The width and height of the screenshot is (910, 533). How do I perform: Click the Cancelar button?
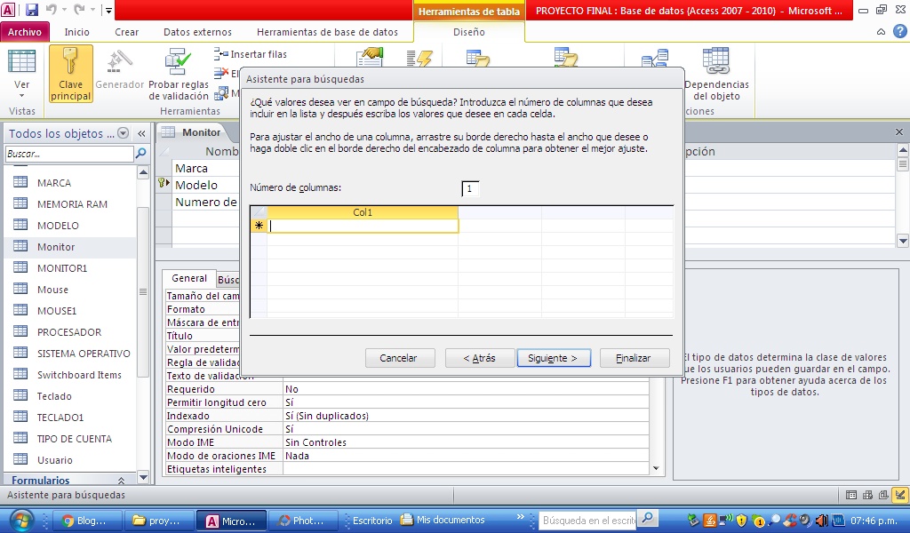(x=398, y=358)
